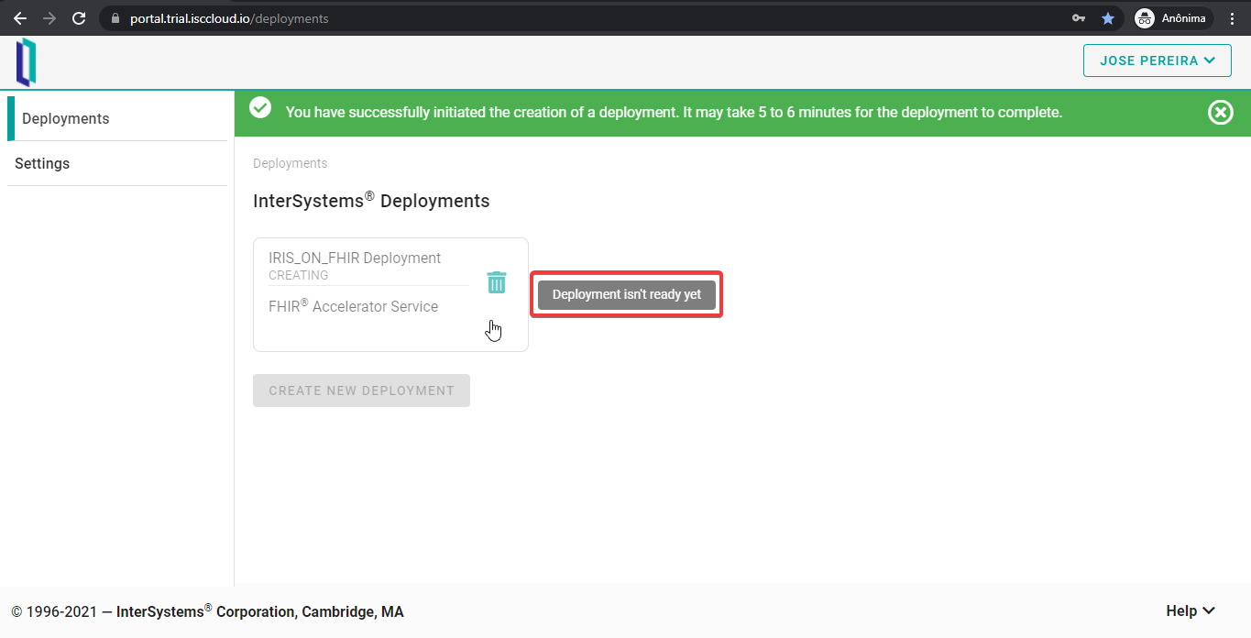Reload the page with the refresh icon
This screenshot has height=638, width=1251.
(79, 18)
